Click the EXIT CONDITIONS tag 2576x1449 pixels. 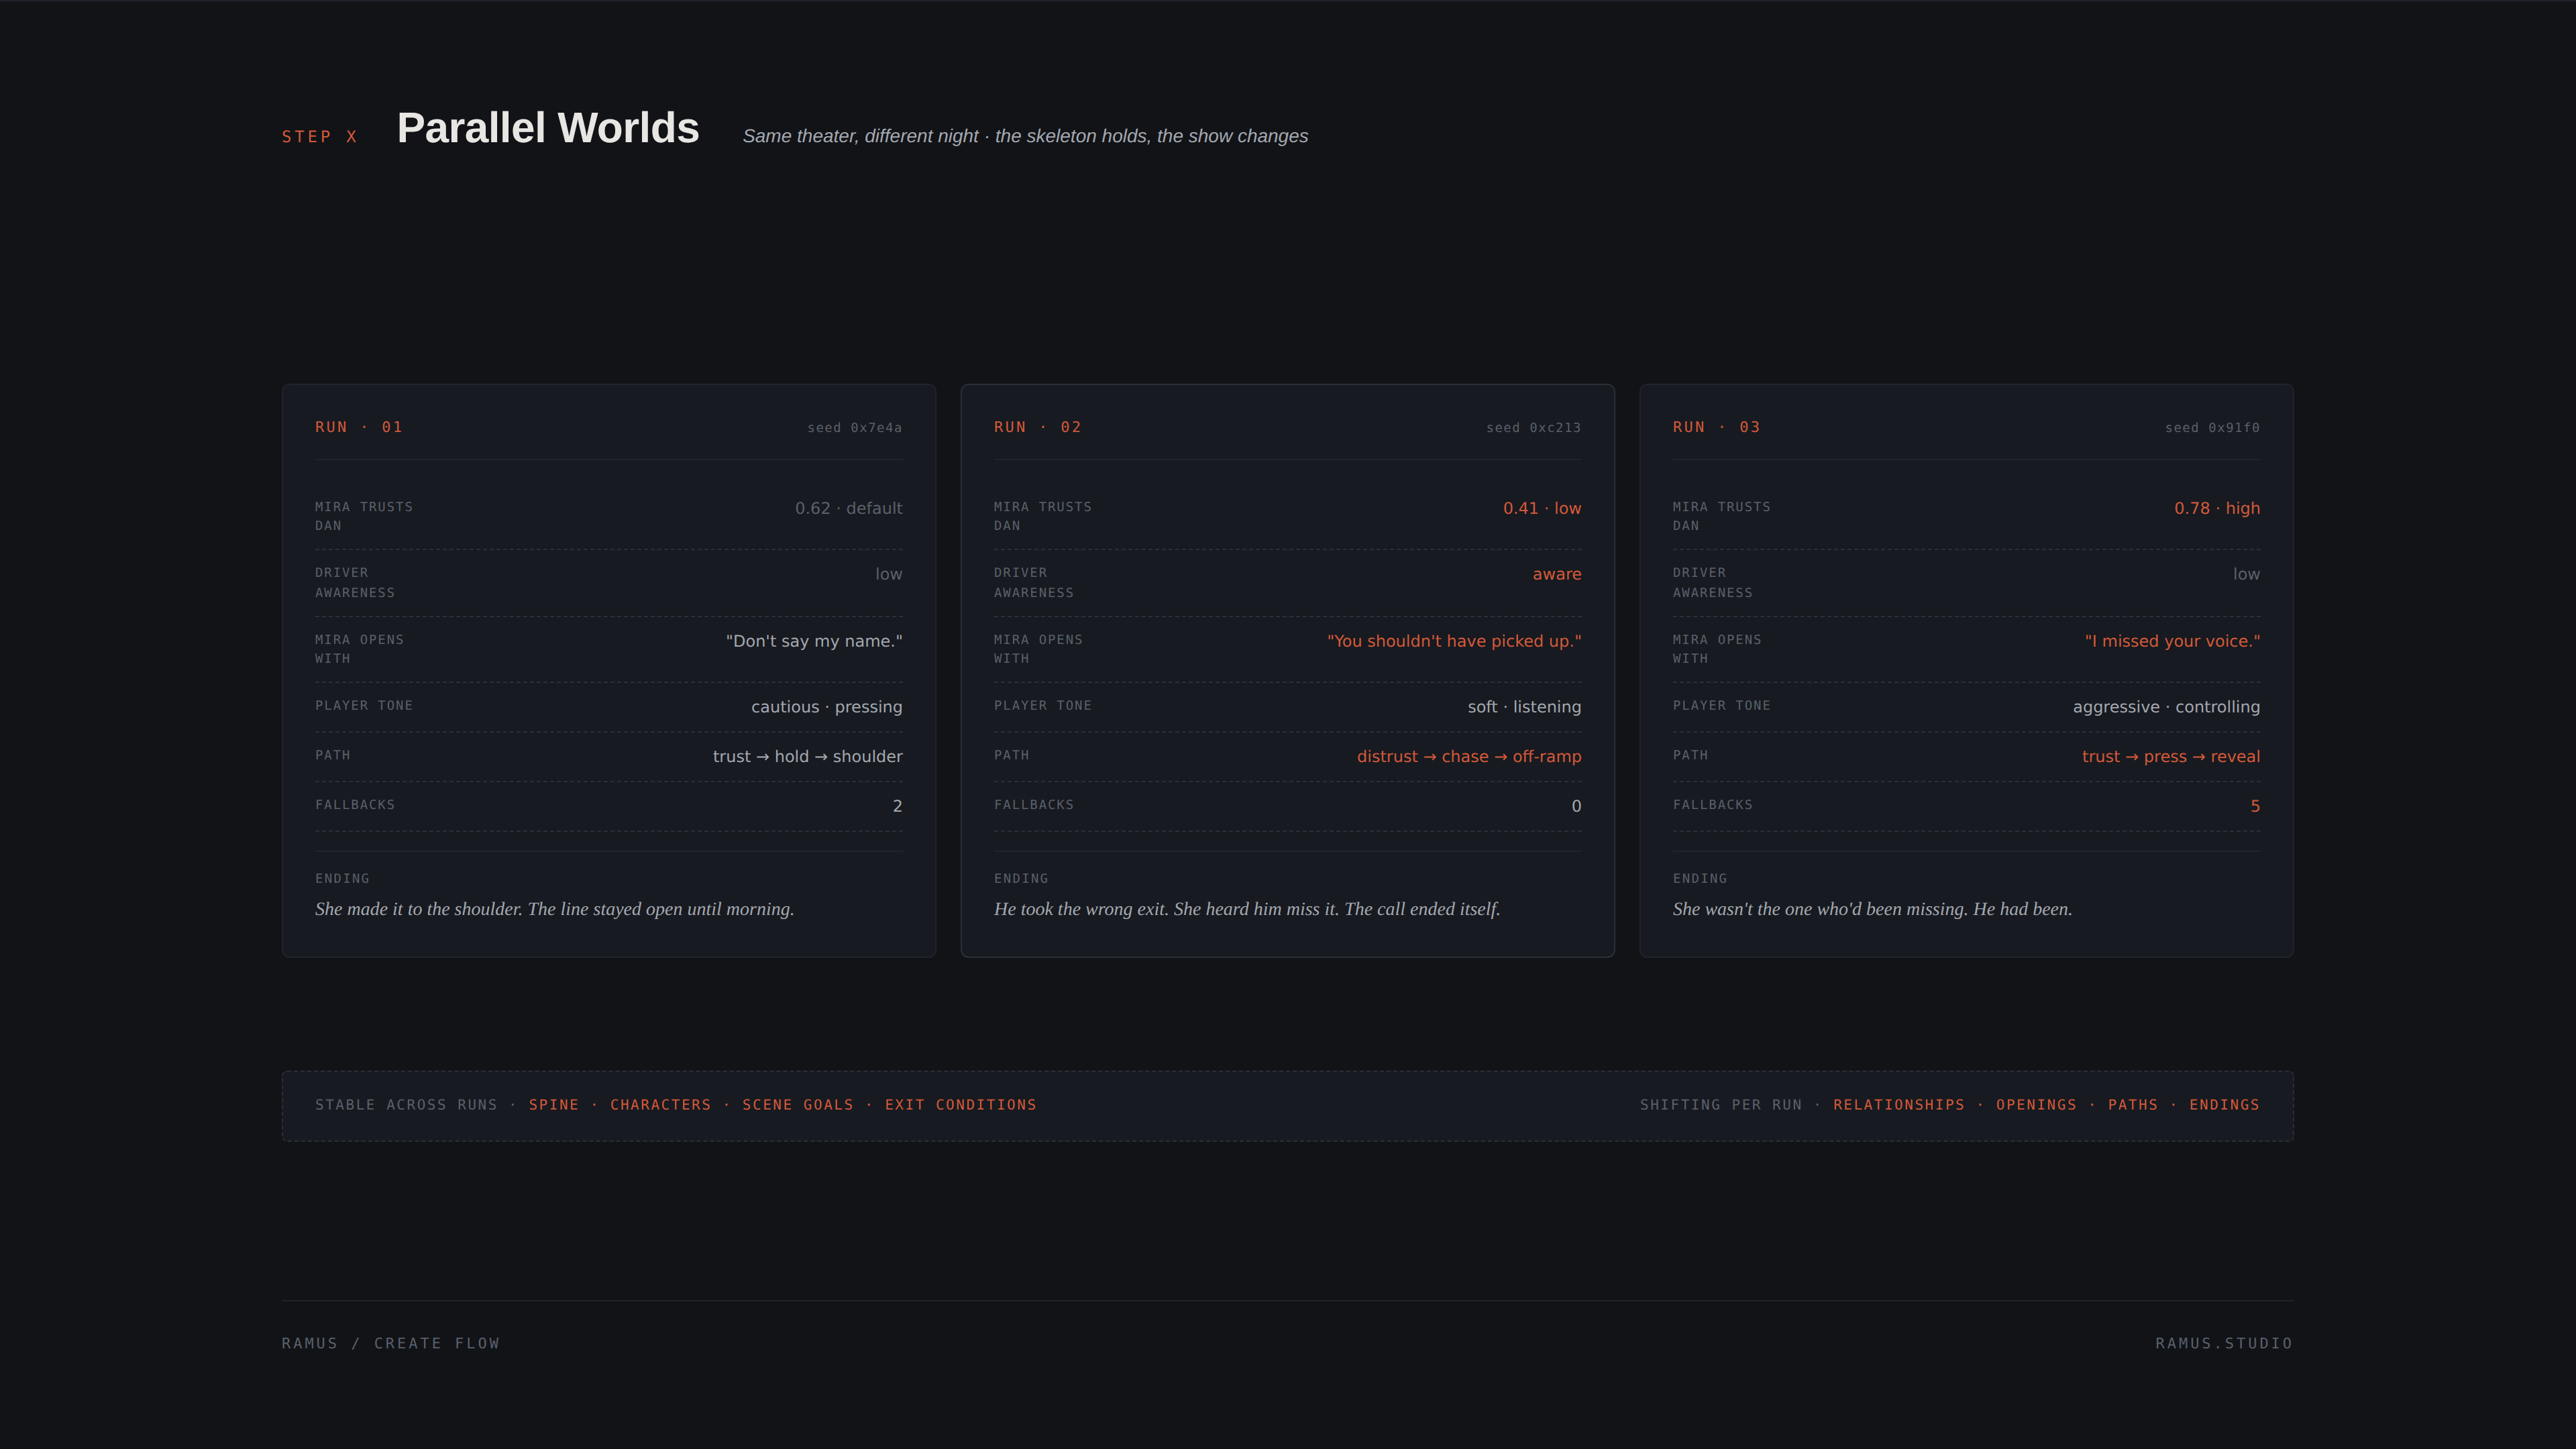960,1105
